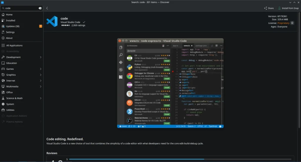Click the verified checkmark beside Visual Studio Code
Screen dimensions: 301x162
click(x=84, y=22)
